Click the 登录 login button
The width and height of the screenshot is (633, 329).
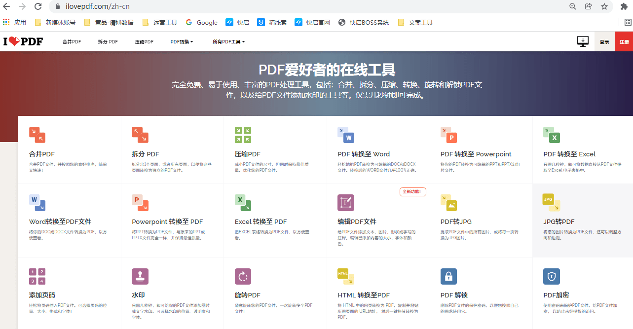click(604, 42)
